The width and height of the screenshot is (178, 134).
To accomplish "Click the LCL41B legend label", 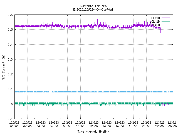I will click(155, 21).
